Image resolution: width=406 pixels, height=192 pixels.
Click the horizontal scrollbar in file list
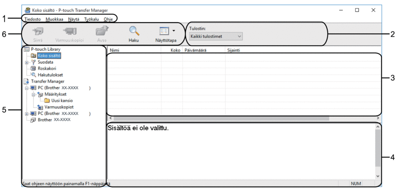click(x=221, y=118)
